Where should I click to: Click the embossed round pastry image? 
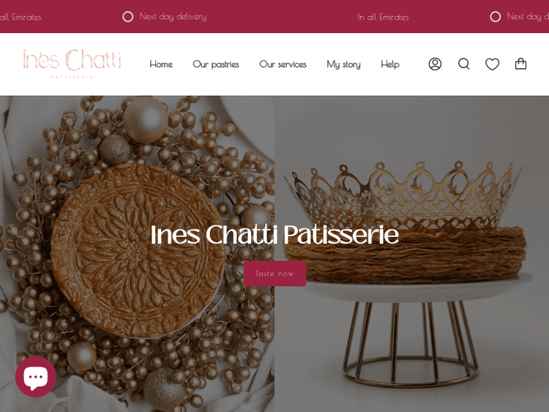pos(138,250)
